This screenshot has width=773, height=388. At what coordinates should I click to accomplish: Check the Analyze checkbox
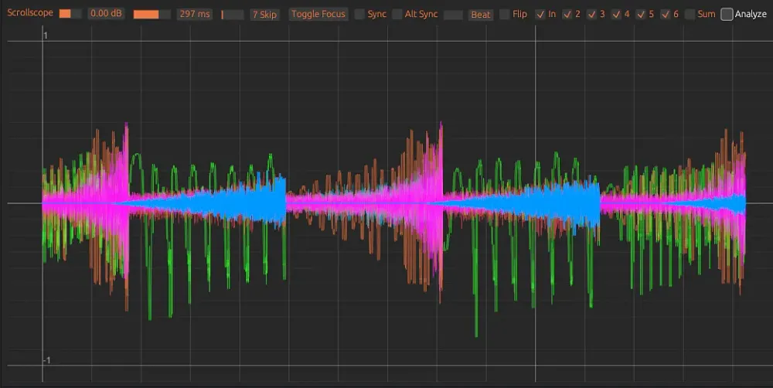[x=727, y=15]
